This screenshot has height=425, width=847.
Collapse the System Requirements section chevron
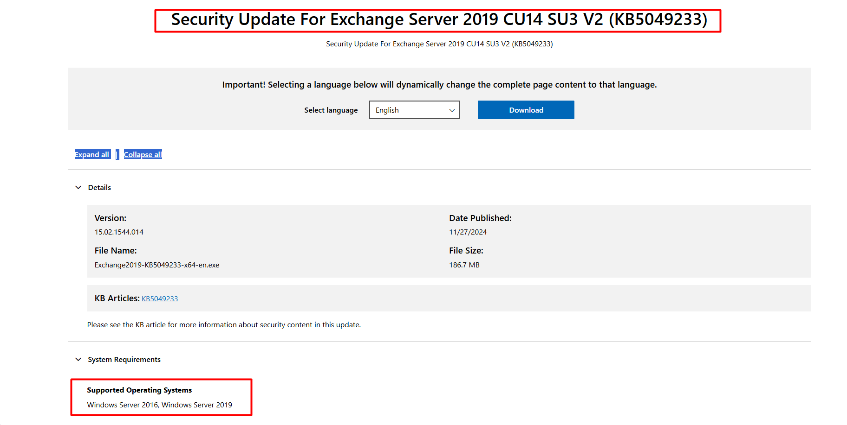tap(78, 359)
